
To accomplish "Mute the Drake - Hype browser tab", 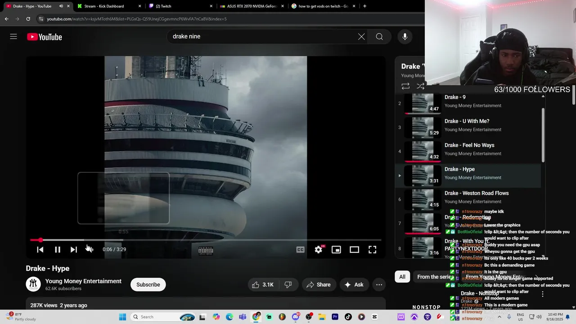I will tap(61, 6).
